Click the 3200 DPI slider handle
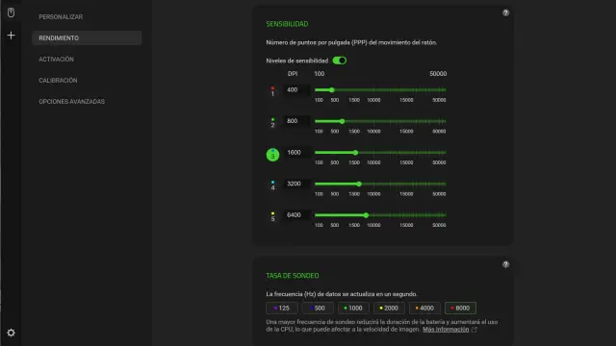The width and height of the screenshot is (616, 346). click(x=359, y=184)
